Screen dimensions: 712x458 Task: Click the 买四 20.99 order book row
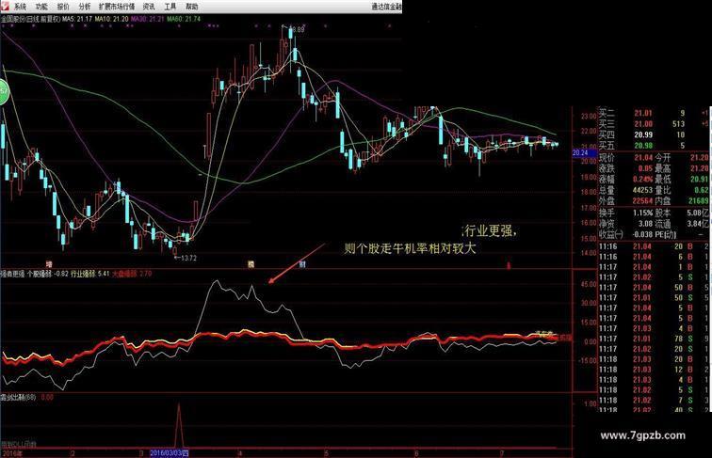(x=653, y=134)
